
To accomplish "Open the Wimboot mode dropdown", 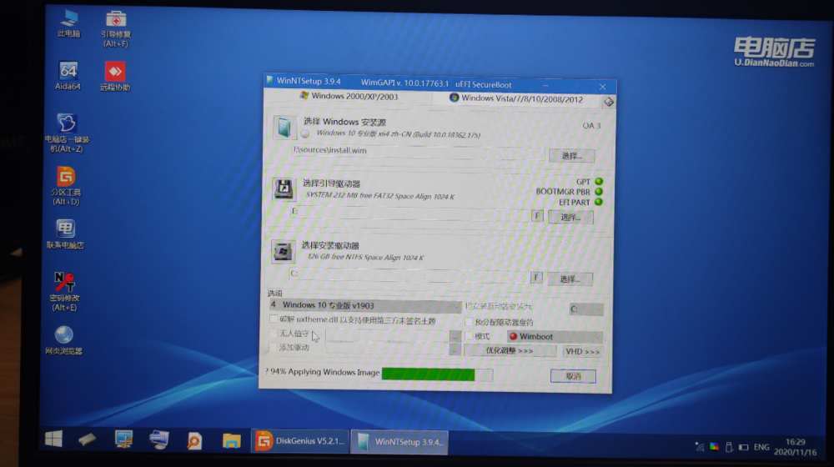I will tap(555, 337).
